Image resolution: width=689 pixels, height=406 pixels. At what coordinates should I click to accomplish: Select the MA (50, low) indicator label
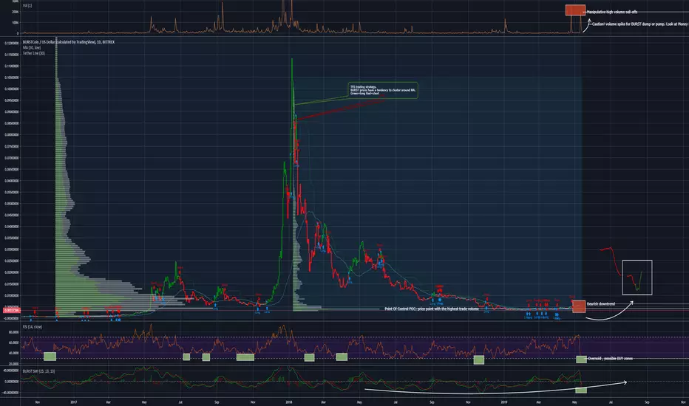32,47
